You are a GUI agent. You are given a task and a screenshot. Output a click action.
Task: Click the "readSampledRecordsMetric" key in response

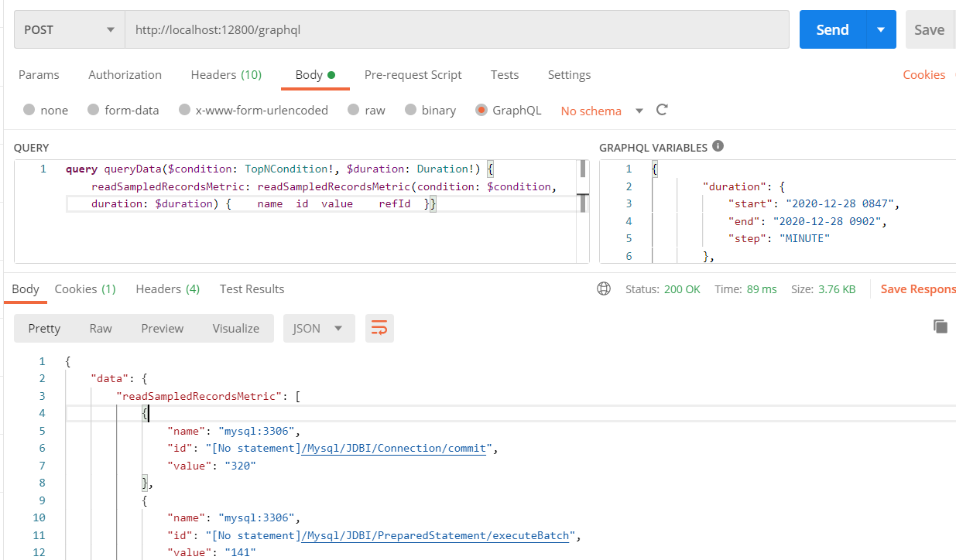click(200, 396)
